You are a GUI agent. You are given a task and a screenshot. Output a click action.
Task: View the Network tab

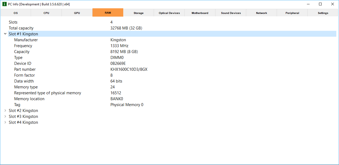coord(261,13)
